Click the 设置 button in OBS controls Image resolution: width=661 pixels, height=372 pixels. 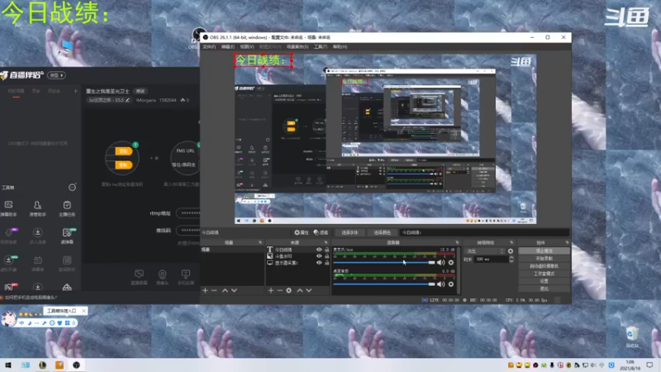544,281
